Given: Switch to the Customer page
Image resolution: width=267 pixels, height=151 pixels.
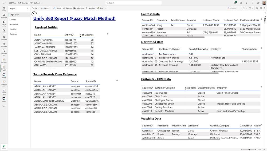Looking at the screenshot, I should pyautogui.click(x=19, y=34).
